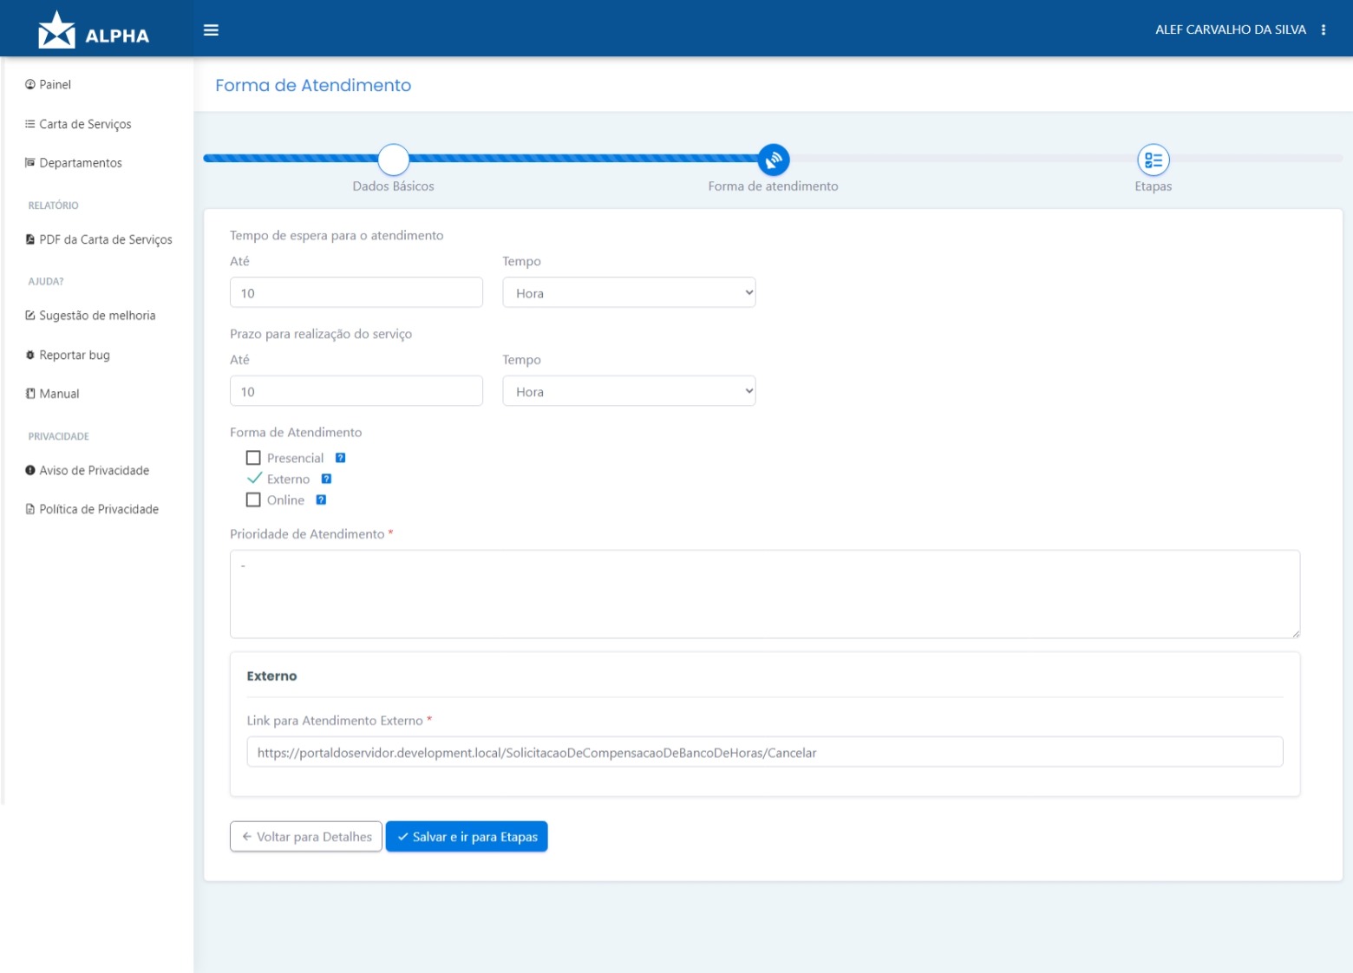The height and width of the screenshot is (973, 1353).
Task: Go to Departamentos menu item
Action: (81, 162)
